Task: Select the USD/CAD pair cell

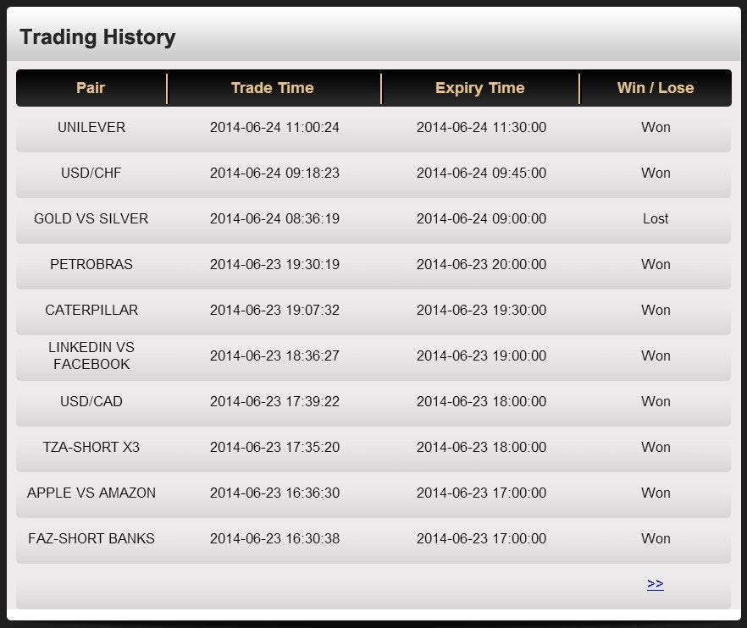Action: 91,401
